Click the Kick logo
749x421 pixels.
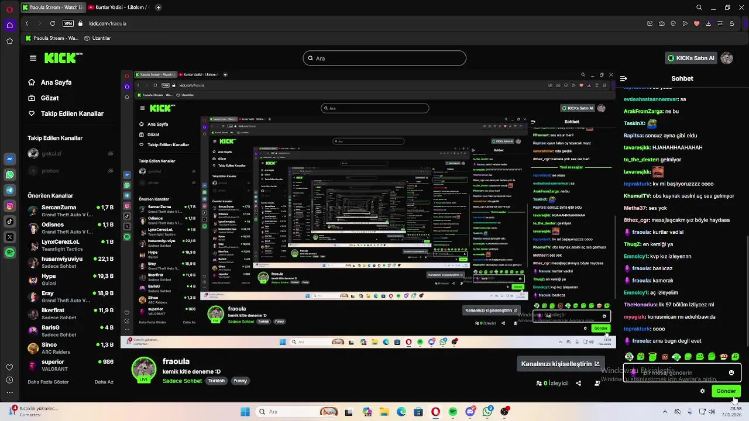click(x=63, y=58)
